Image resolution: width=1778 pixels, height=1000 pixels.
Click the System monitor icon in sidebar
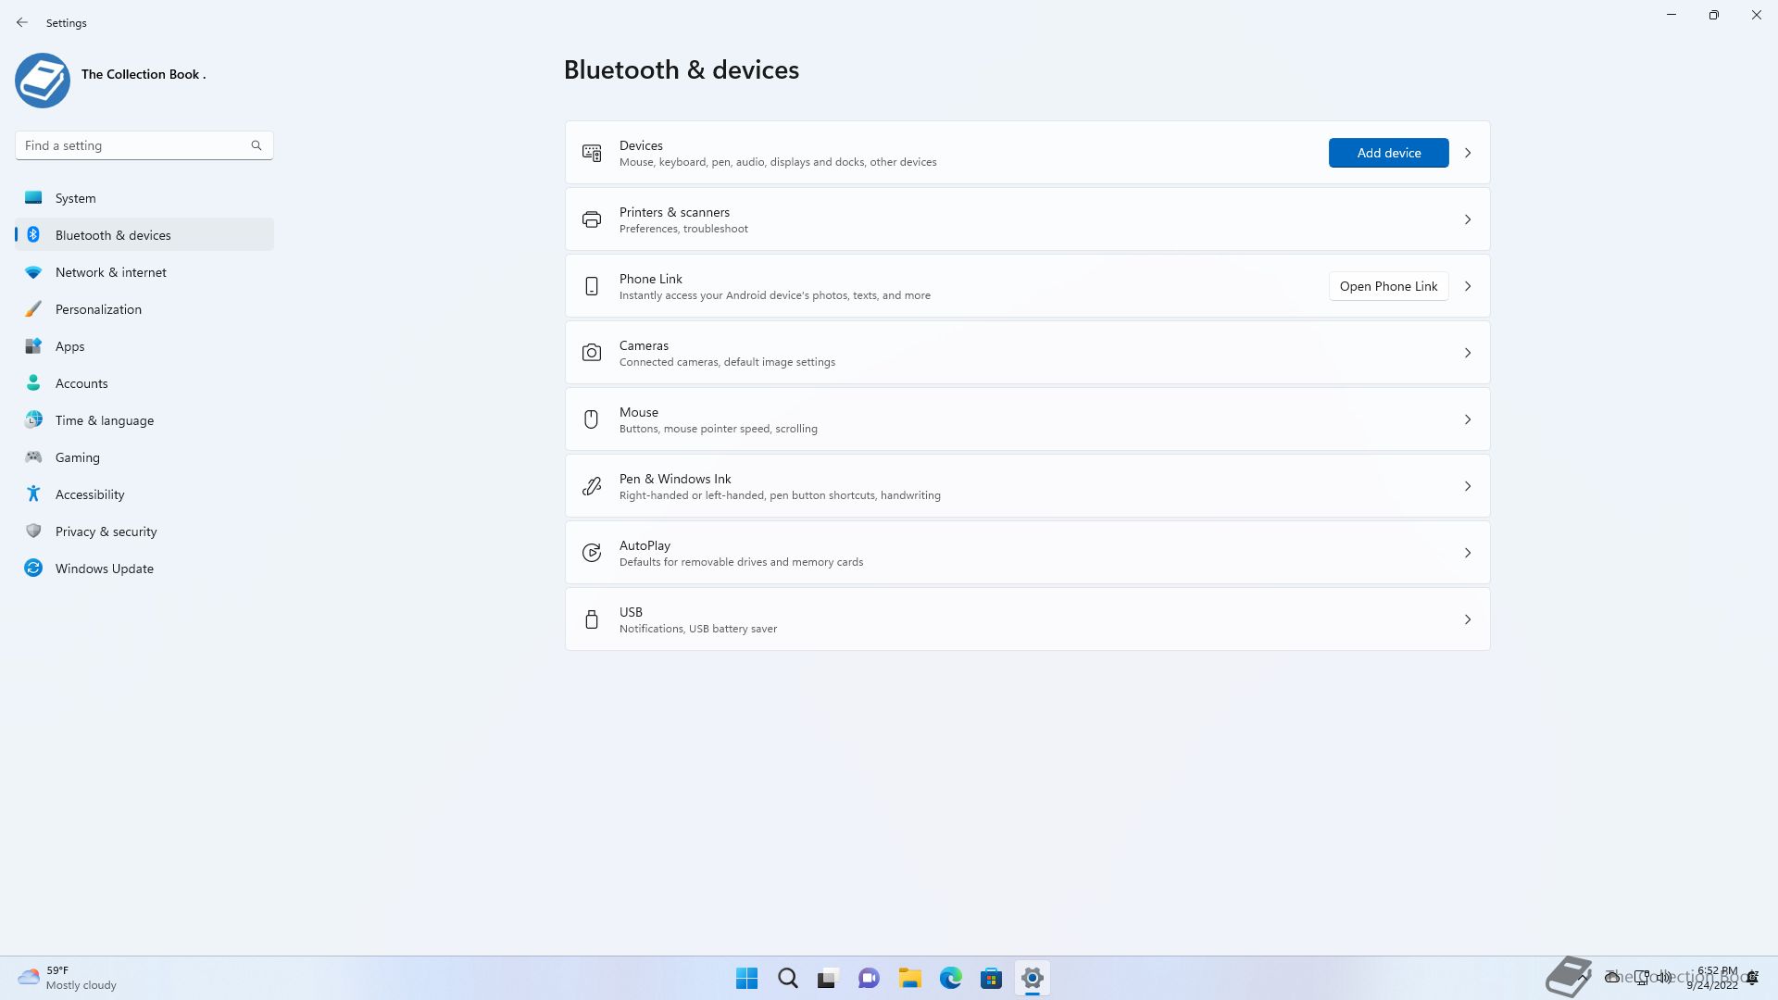[x=33, y=197]
